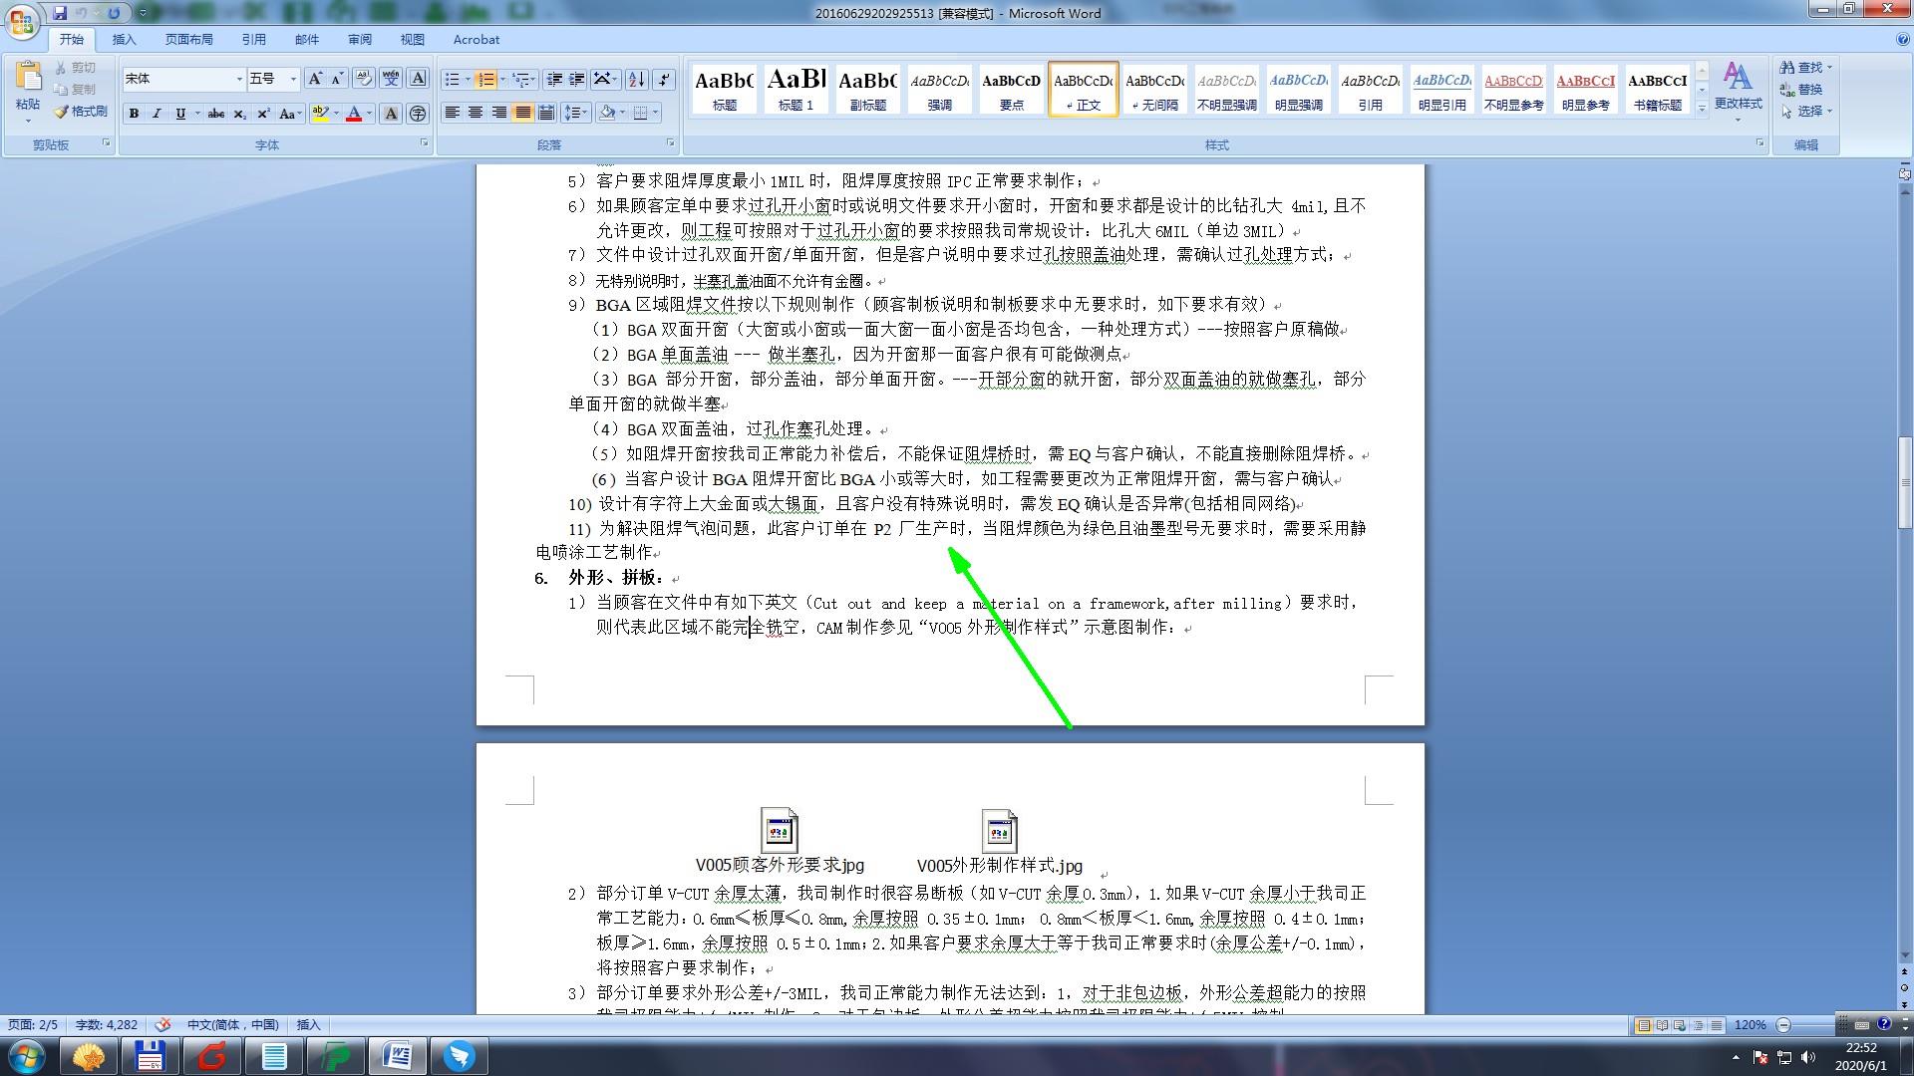The image size is (1914, 1076).
Task: Expand the line spacing dropdown
Action: coord(585,113)
